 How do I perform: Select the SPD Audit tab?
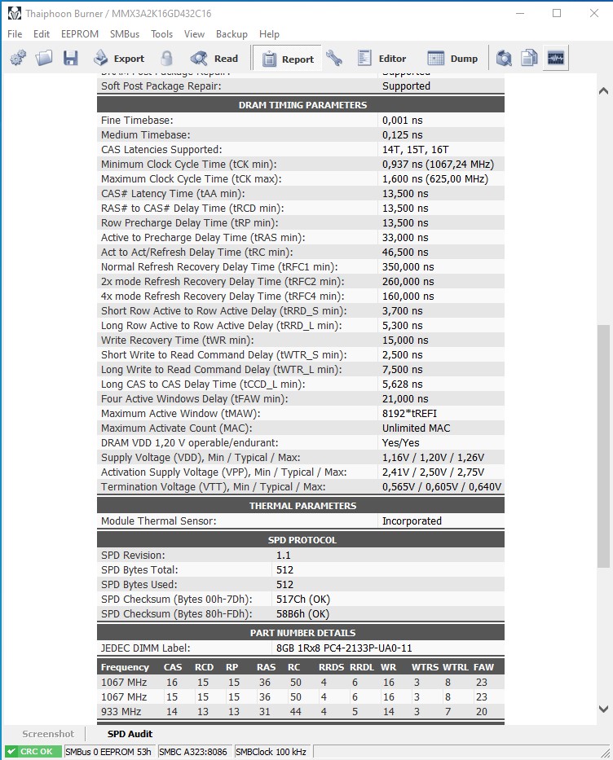130,734
